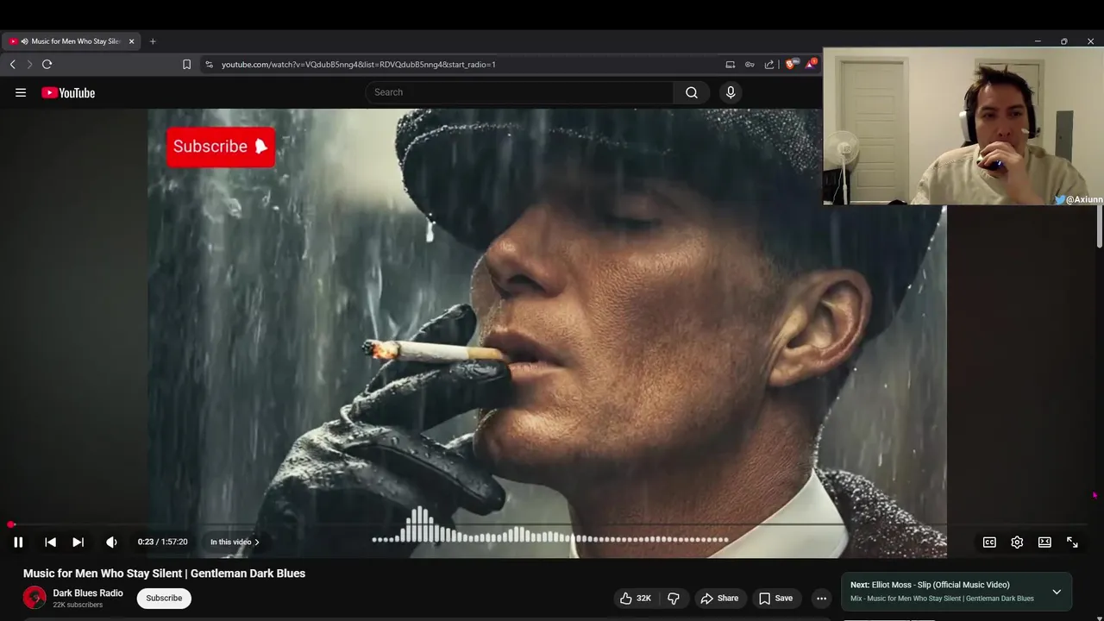This screenshot has height=621, width=1104.
Task: Open the install/cast icon in address bar
Action: coord(731,64)
